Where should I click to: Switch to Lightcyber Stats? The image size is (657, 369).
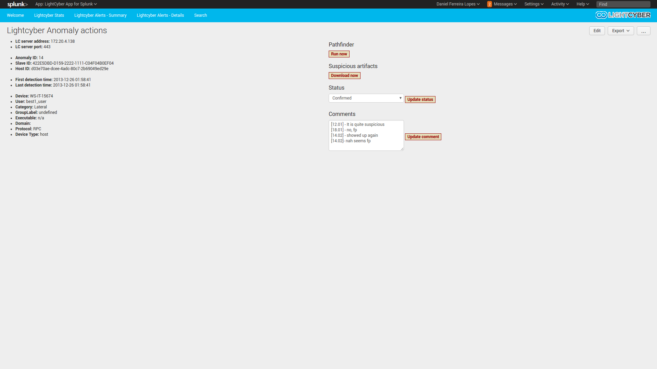pyautogui.click(x=49, y=15)
